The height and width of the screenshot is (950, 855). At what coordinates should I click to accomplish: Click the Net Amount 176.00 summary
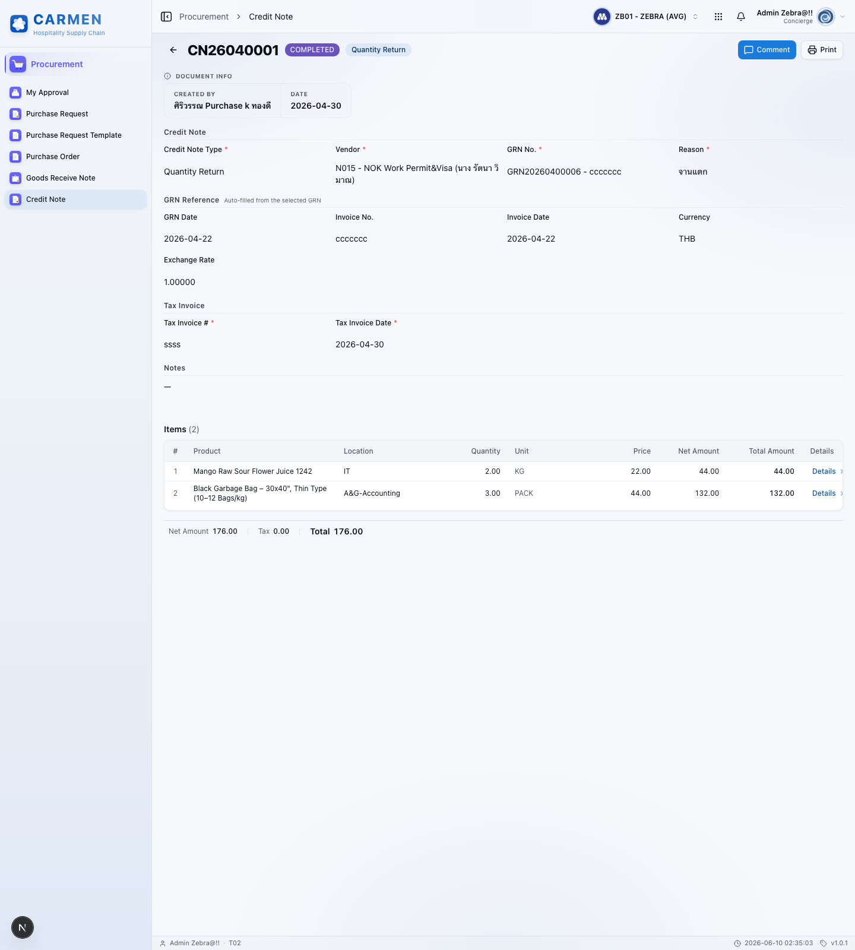[x=203, y=531]
